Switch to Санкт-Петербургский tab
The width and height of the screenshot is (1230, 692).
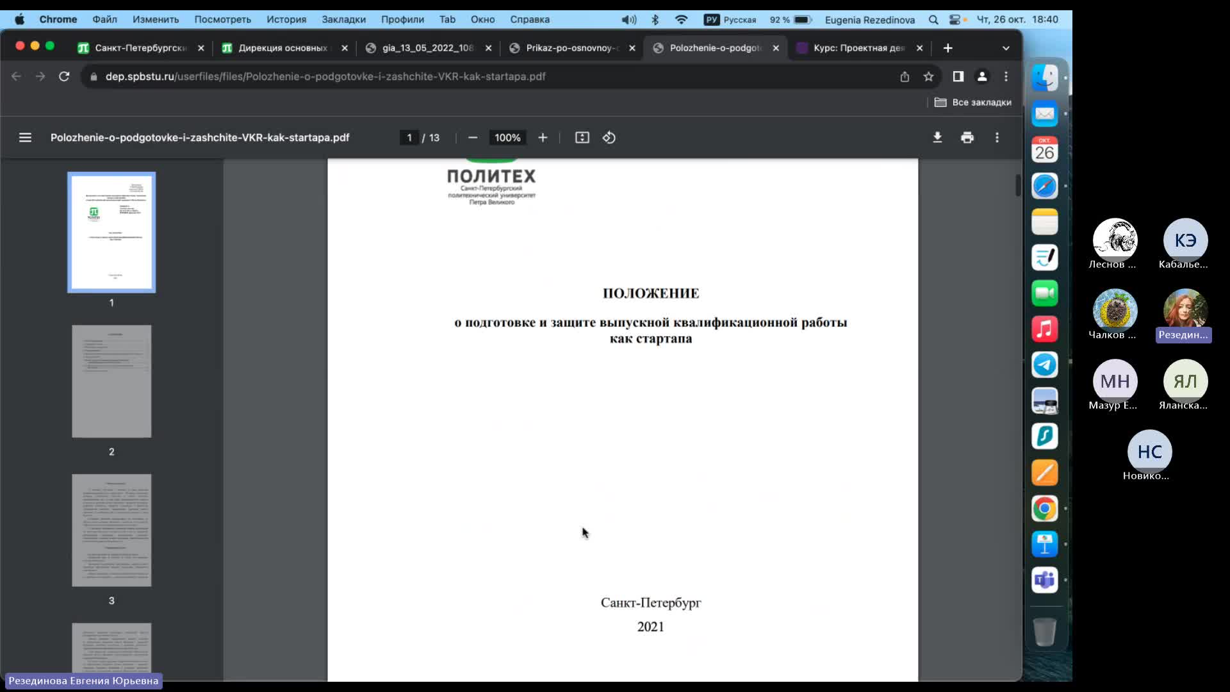(140, 48)
